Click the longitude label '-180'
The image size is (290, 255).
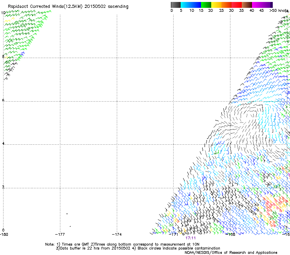pyautogui.click(x=4, y=235)
